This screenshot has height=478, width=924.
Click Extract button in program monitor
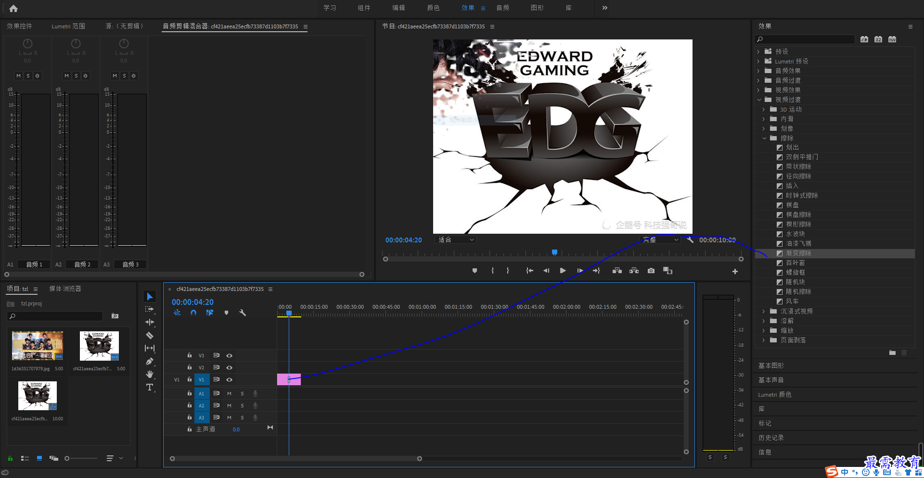634,271
